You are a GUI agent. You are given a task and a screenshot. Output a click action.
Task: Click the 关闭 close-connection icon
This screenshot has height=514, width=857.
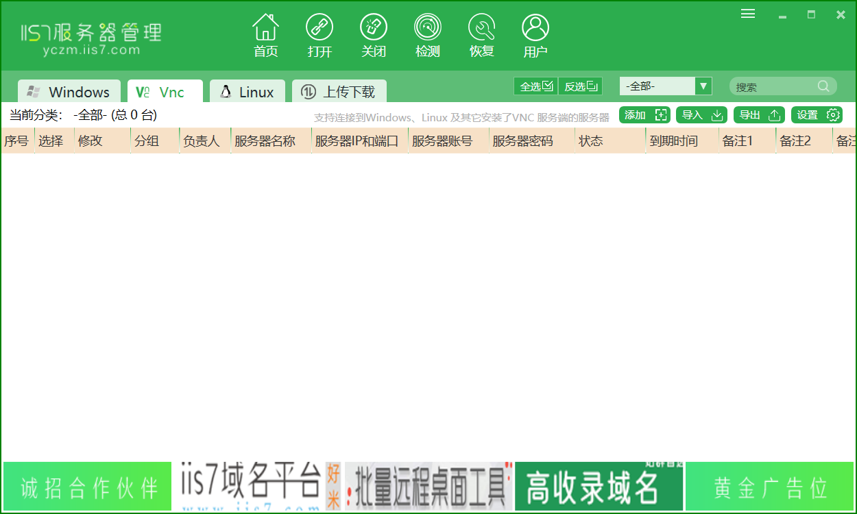[x=374, y=34]
